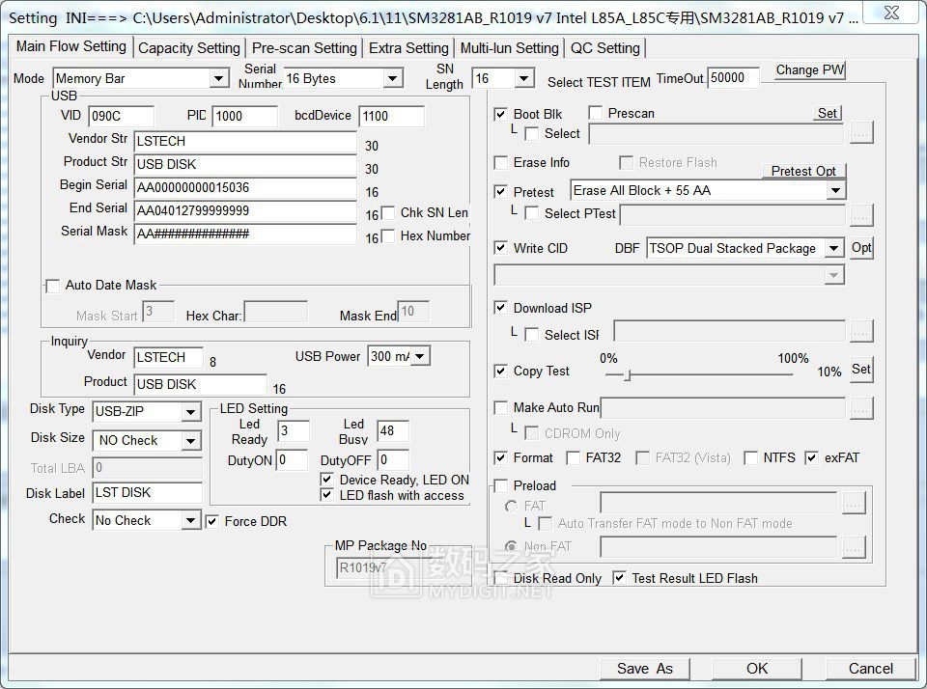Viewport: 927px width, 689px height.
Task: Uncheck the exFAT format option
Action: [x=811, y=458]
